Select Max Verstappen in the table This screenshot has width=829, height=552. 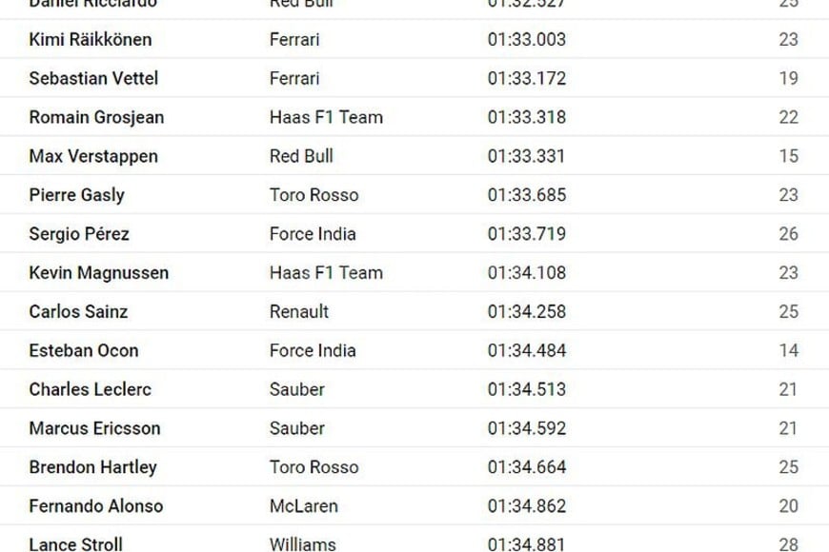tap(93, 156)
